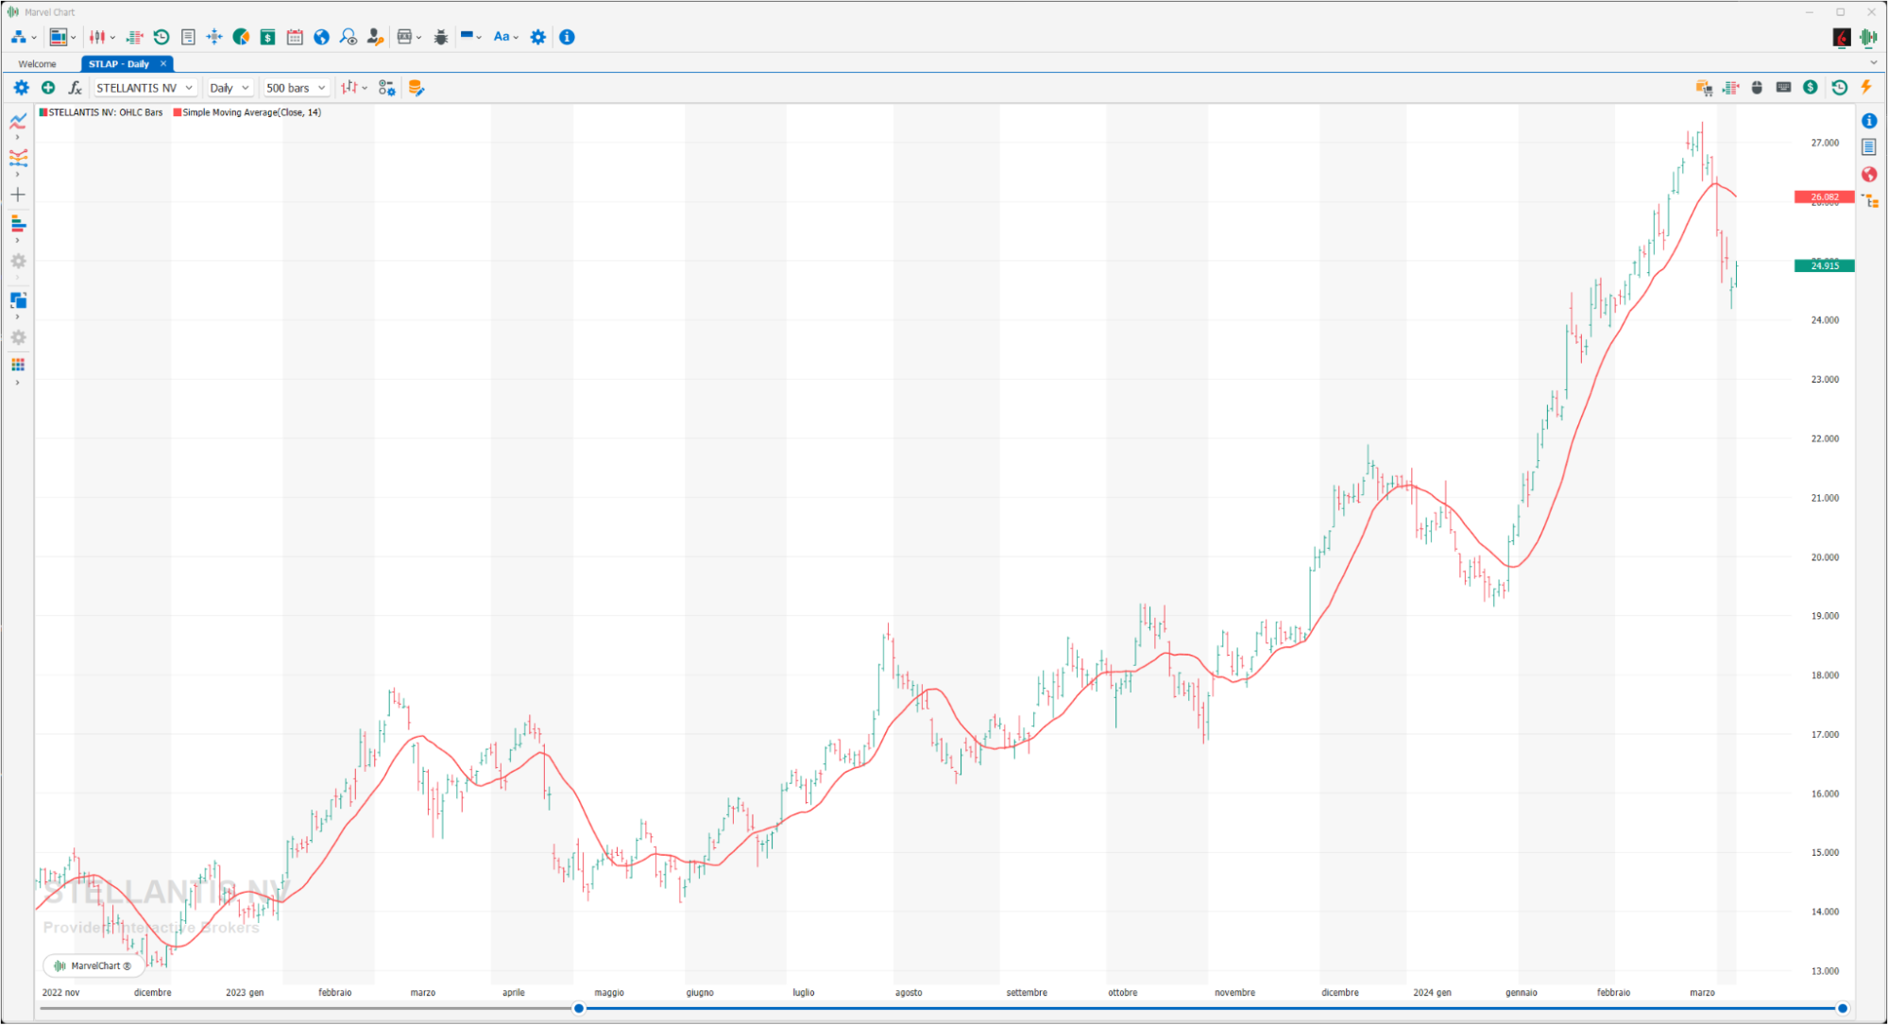This screenshot has width=1888, height=1025.
Task: Open the network/connections icon in top toolbar
Action: pyautogui.click(x=18, y=37)
